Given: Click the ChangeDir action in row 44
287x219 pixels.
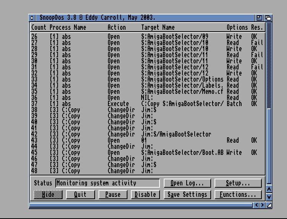Looking at the screenshot, I should click(121, 147).
